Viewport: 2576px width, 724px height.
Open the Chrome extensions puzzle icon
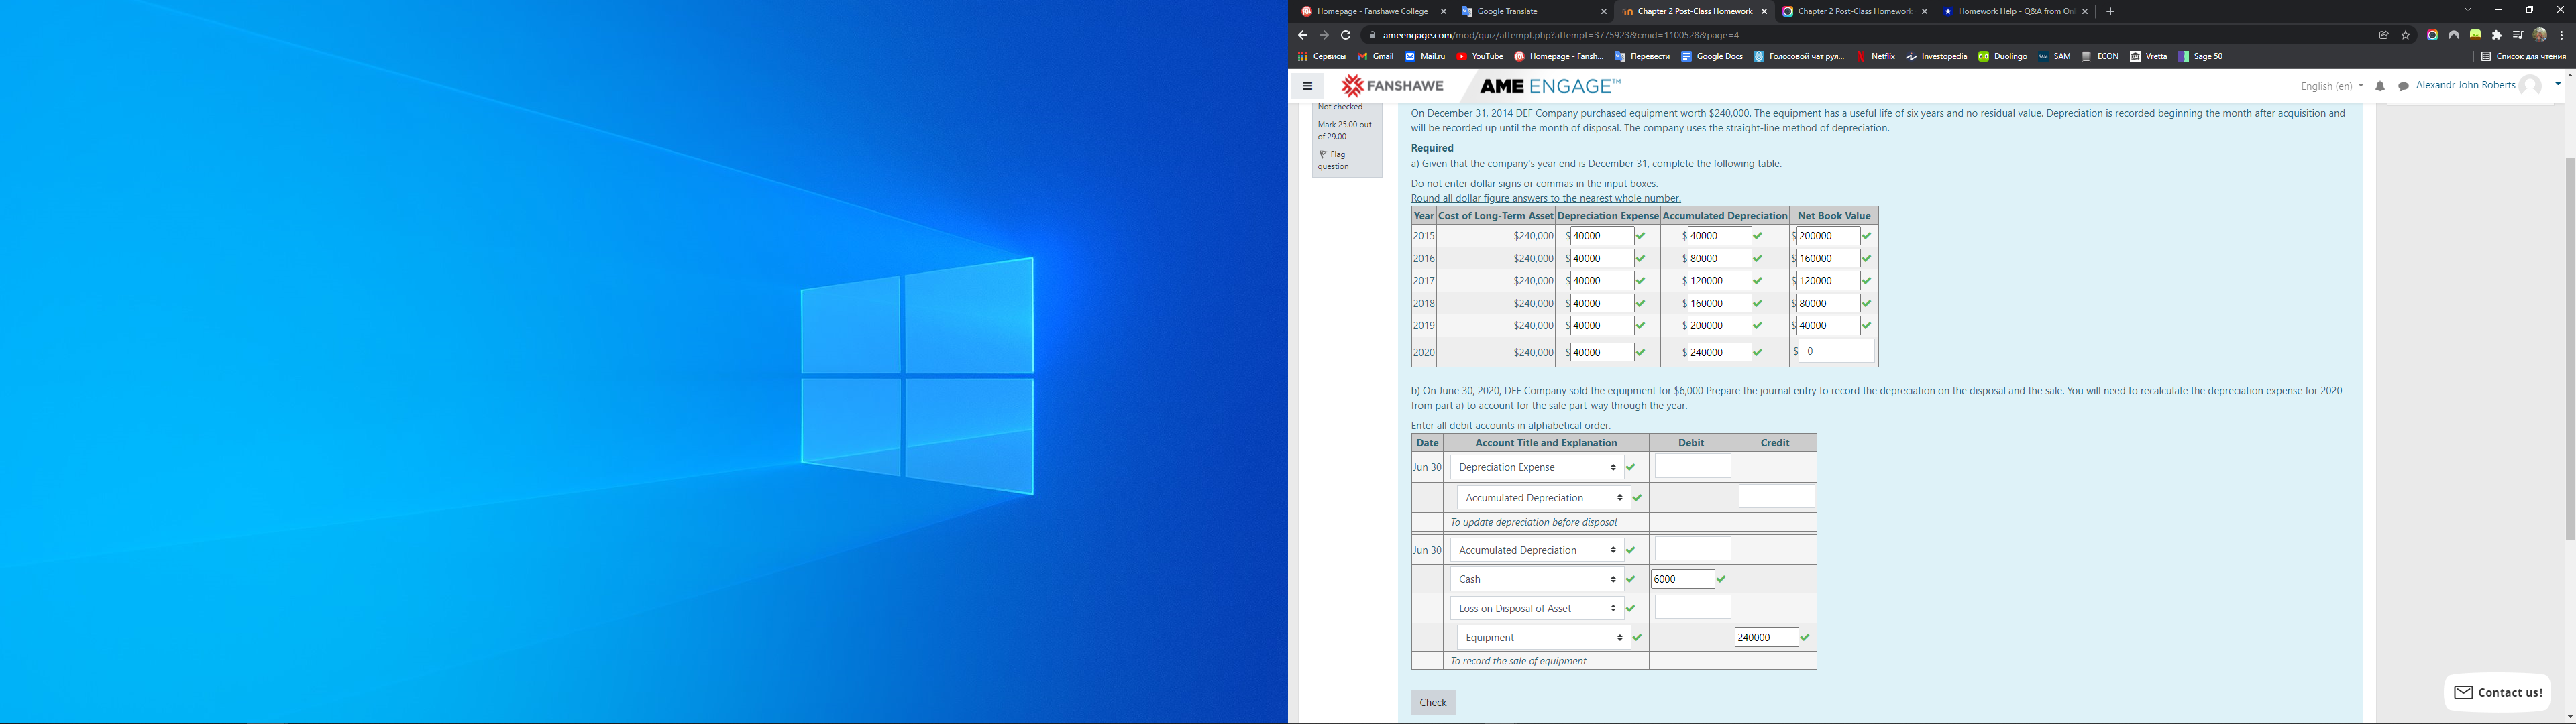coord(2496,35)
